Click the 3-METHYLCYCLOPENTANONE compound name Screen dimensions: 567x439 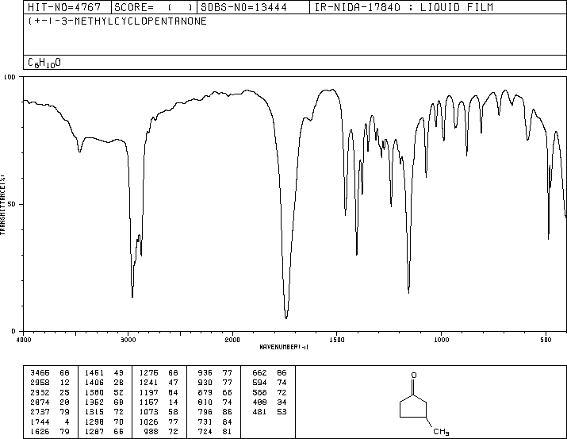133,21
